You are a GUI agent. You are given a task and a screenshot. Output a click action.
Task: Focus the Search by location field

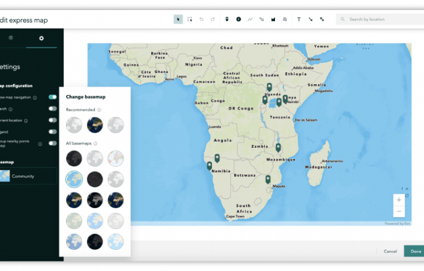(x=380, y=19)
